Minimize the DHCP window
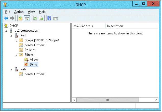 (136, 4)
